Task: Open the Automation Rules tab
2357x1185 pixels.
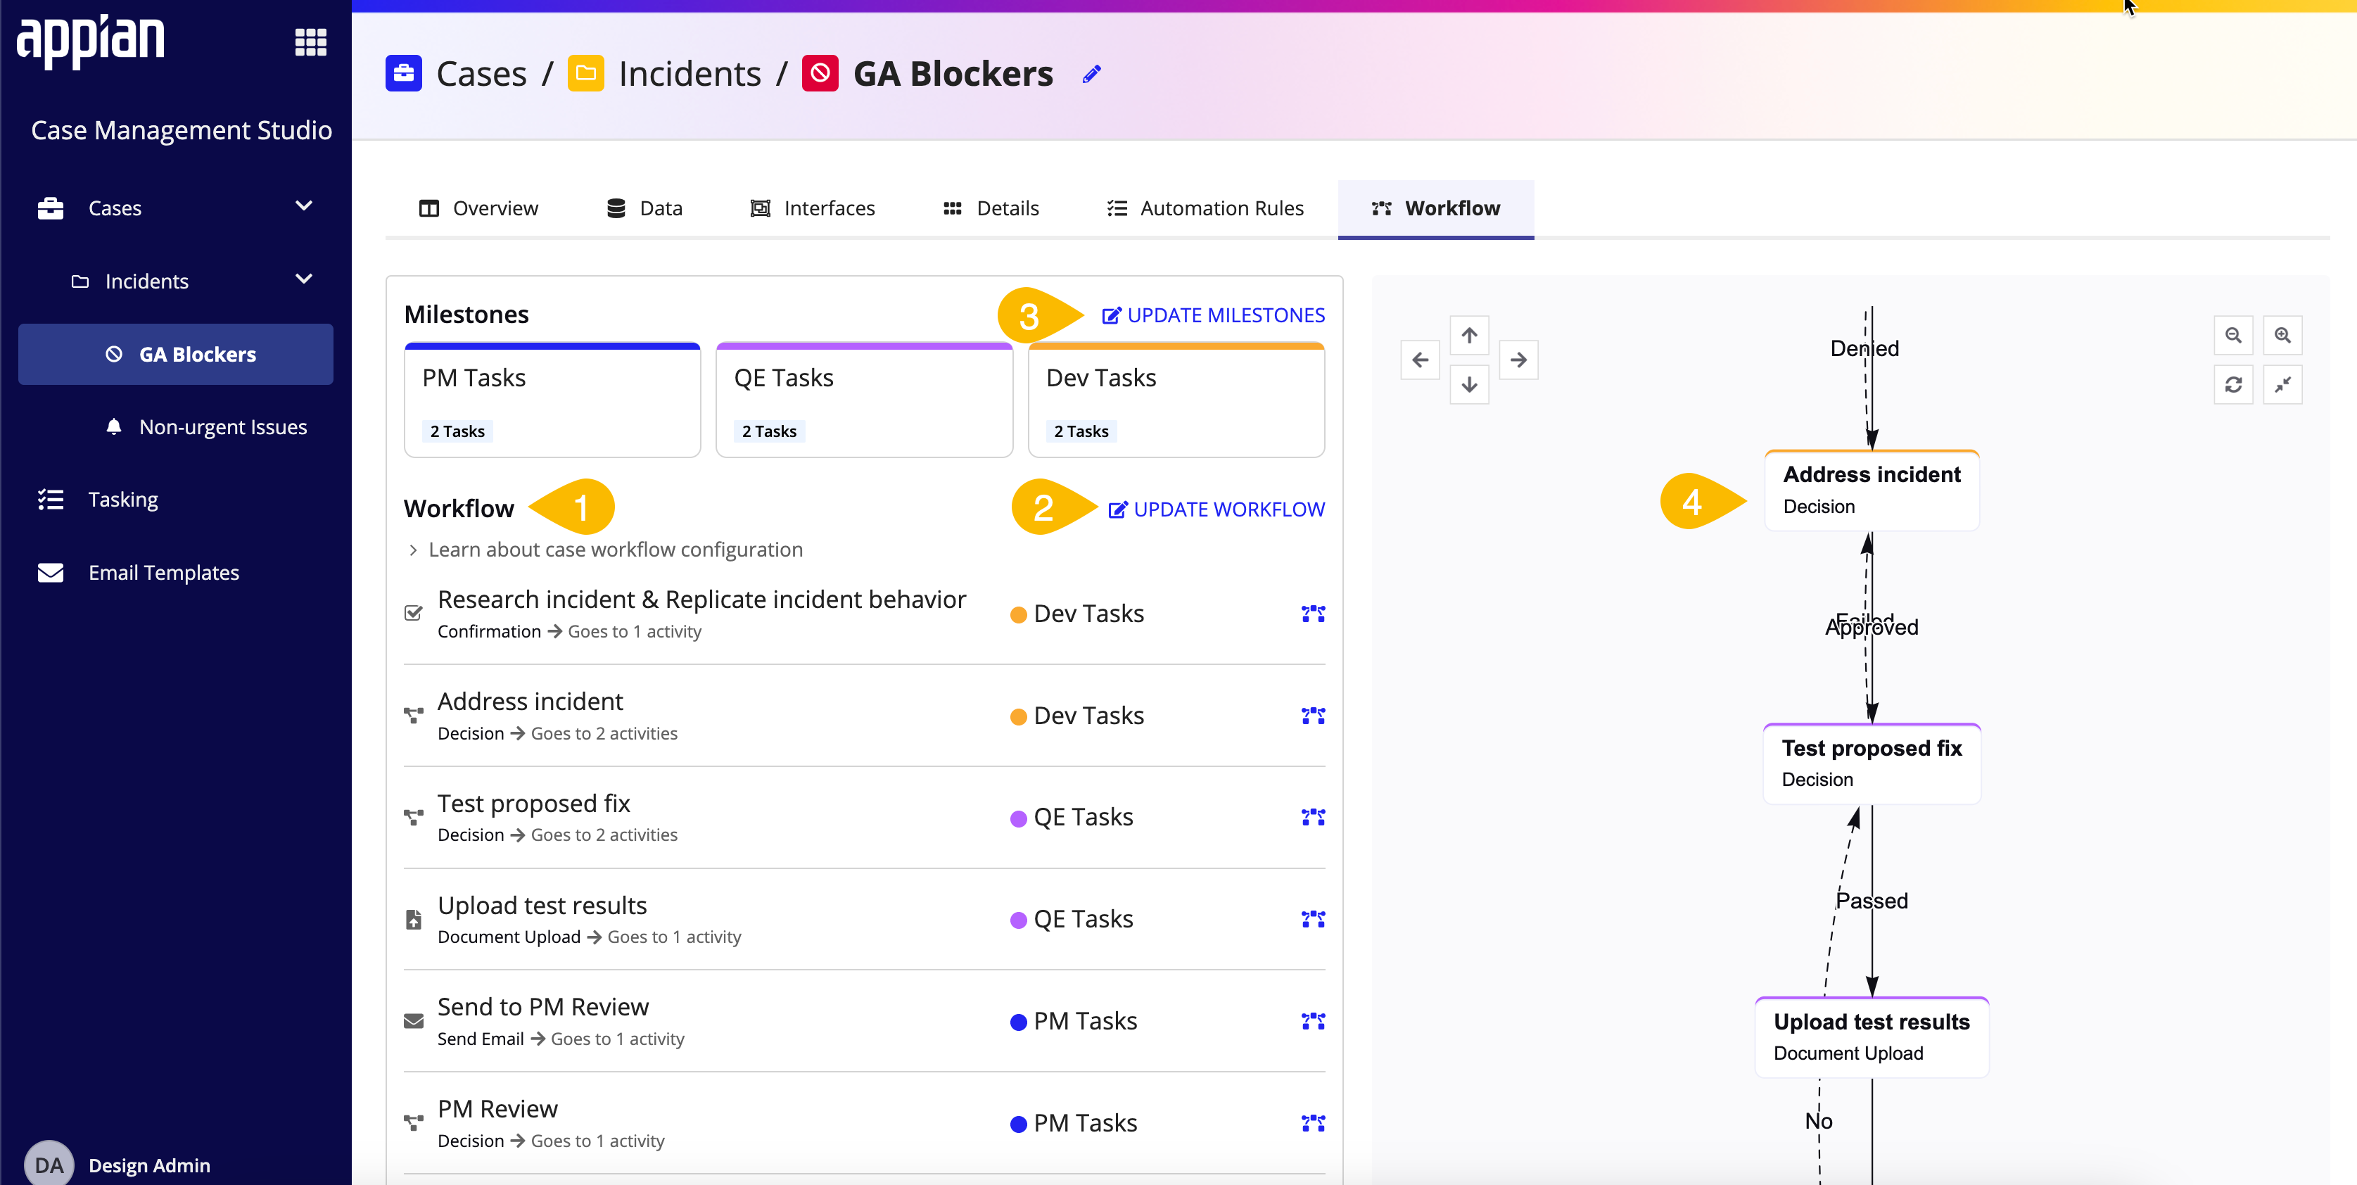Action: 1205,208
